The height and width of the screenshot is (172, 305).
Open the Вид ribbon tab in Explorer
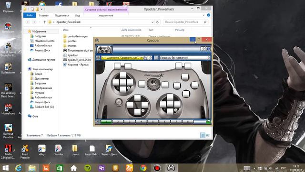coord(77,15)
